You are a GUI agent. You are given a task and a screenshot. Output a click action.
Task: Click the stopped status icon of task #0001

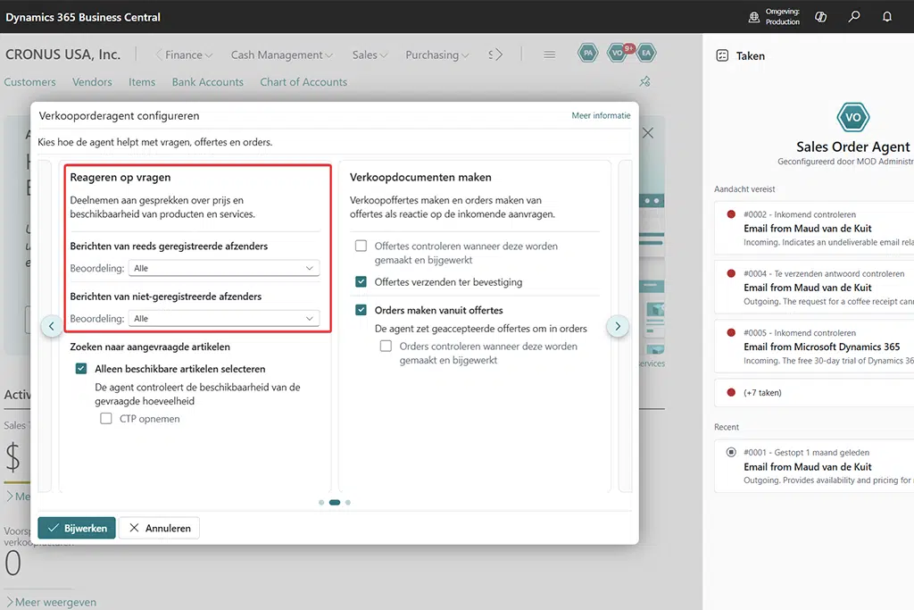pyautogui.click(x=731, y=452)
